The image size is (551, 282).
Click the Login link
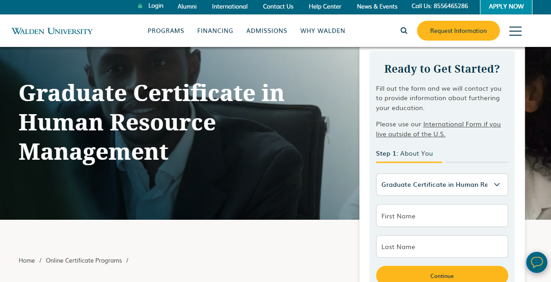[x=156, y=6]
